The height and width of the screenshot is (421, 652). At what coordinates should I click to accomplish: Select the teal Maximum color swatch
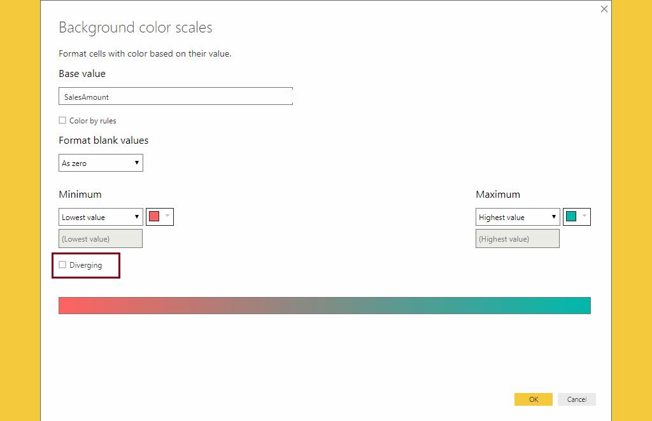(x=572, y=216)
